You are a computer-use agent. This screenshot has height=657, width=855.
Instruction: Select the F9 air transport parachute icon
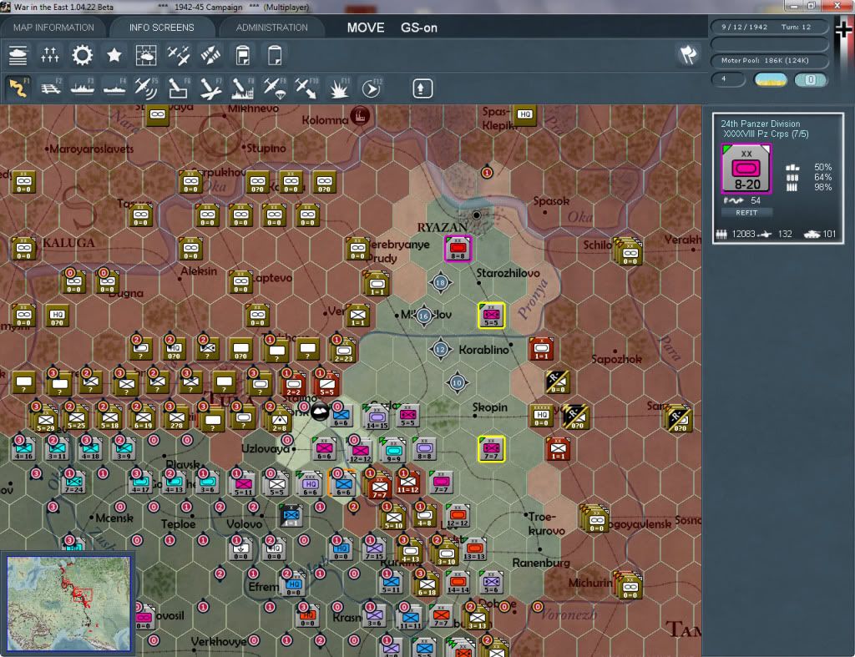click(274, 88)
